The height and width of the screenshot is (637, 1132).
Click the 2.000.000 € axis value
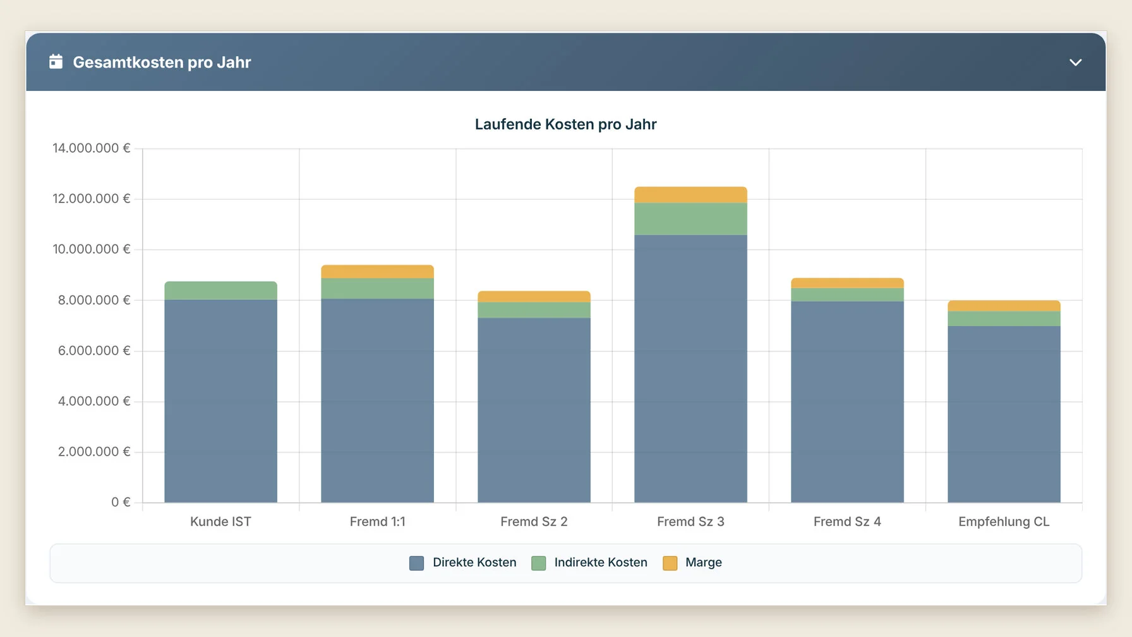(94, 452)
